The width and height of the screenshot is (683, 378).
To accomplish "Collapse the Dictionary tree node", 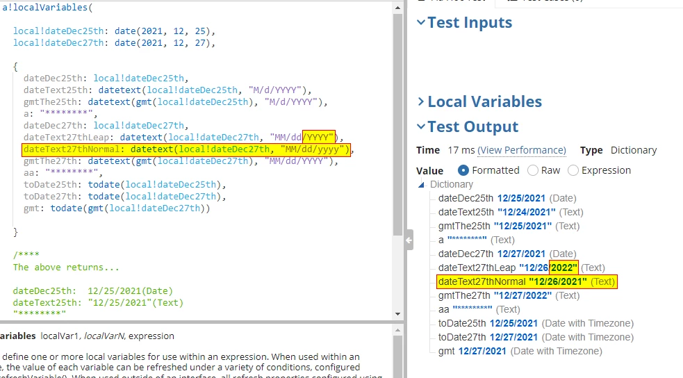I will click(421, 185).
